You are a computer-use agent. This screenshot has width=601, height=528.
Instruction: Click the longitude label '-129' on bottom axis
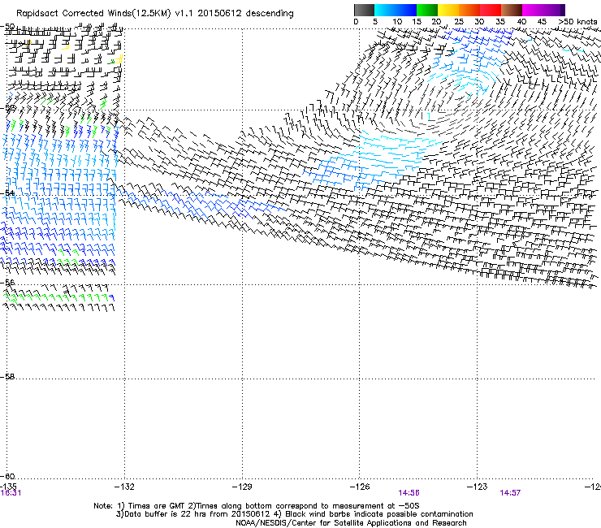click(242, 487)
